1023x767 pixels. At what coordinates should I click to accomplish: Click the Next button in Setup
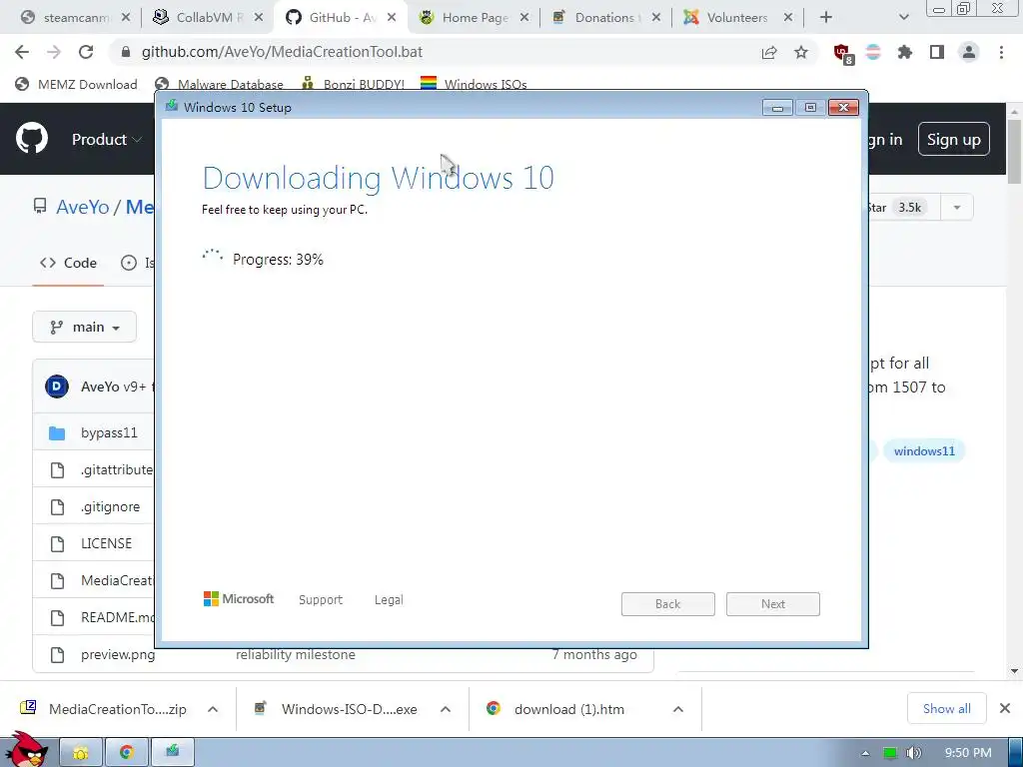773,604
